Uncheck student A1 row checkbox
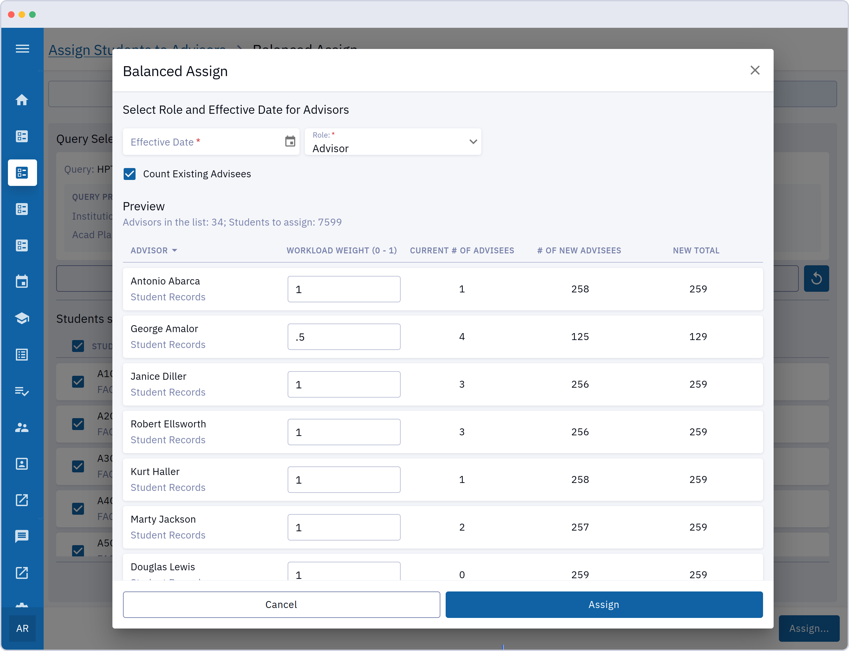Viewport: 849px width, 651px height. 78,382
